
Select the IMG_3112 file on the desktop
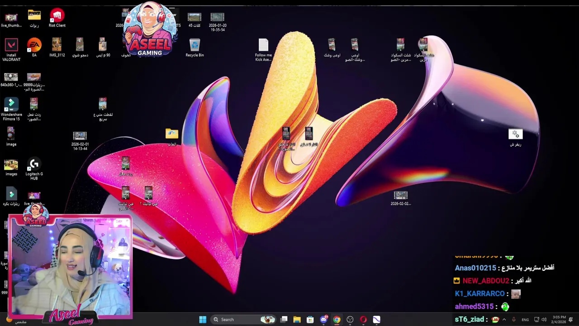57,48
